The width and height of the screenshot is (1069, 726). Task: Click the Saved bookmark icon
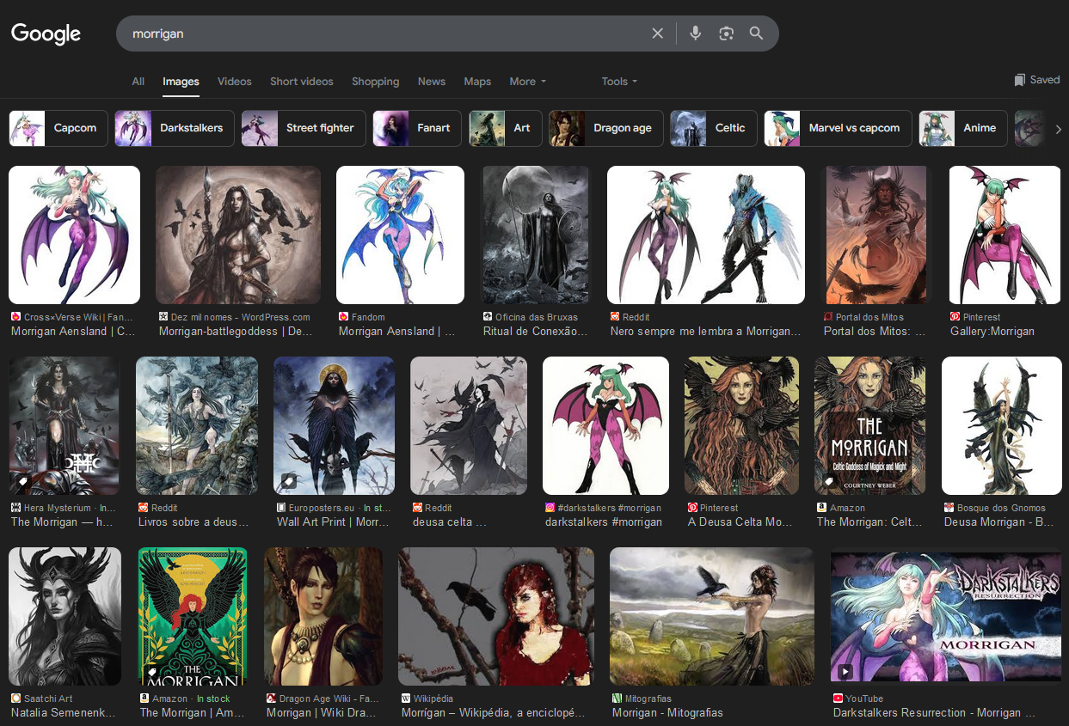pos(1020,80)
